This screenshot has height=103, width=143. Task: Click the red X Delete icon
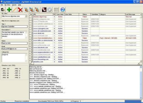click(20, 10)
